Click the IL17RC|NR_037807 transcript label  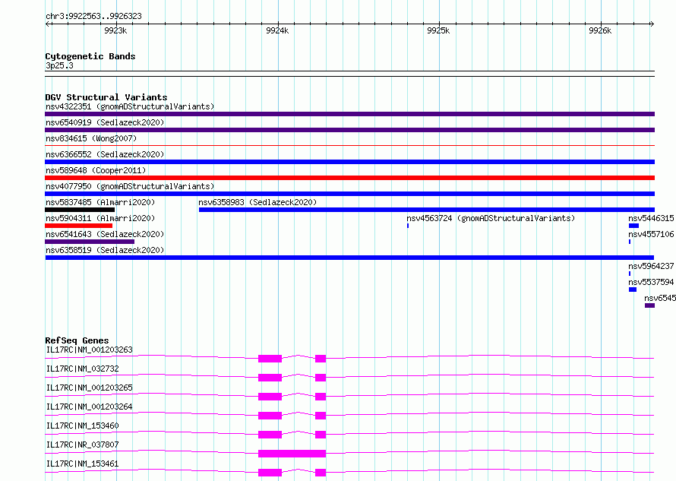[x=82, y=445]
